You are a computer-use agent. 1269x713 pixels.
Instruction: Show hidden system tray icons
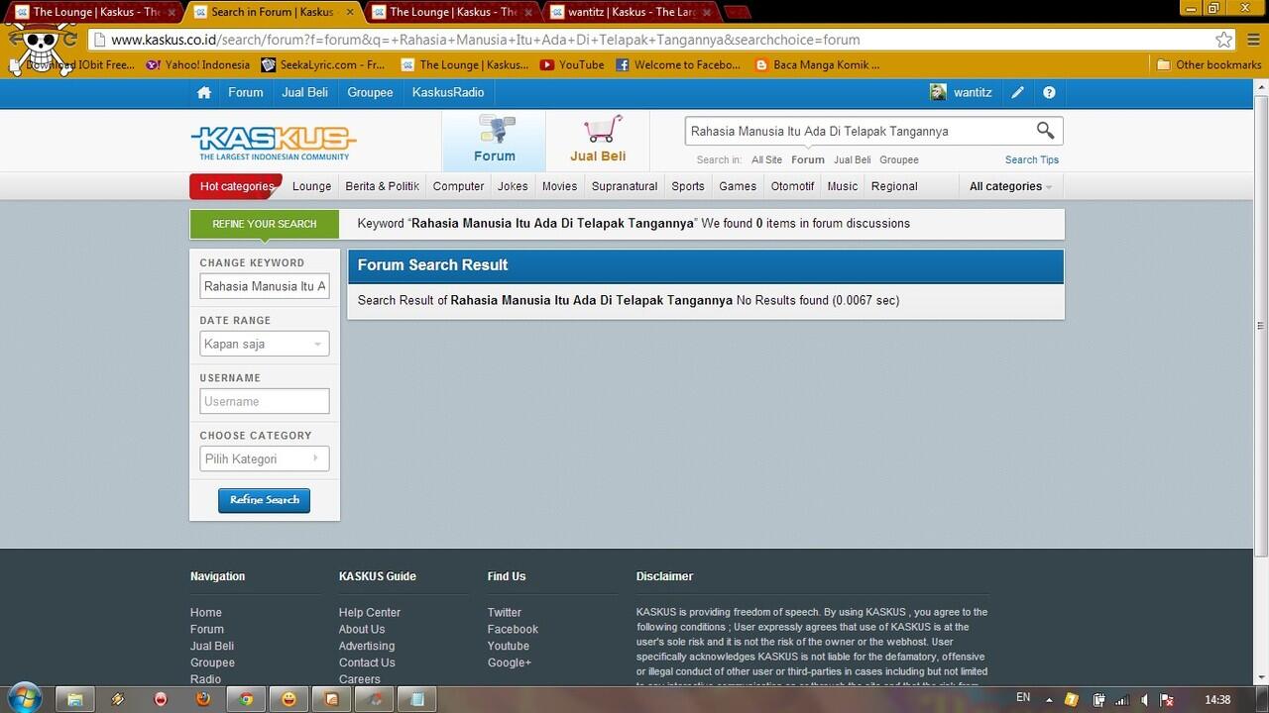click(1049, 699)
